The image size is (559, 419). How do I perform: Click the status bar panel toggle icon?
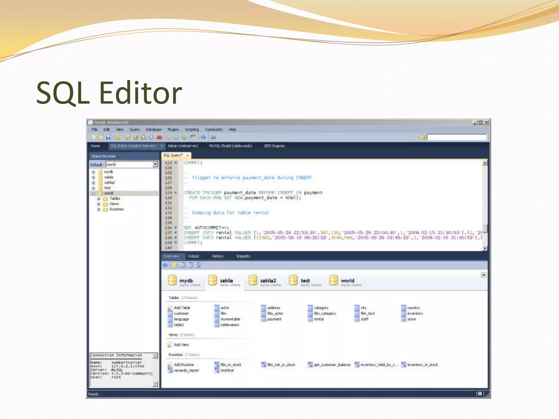click(480, 394)
